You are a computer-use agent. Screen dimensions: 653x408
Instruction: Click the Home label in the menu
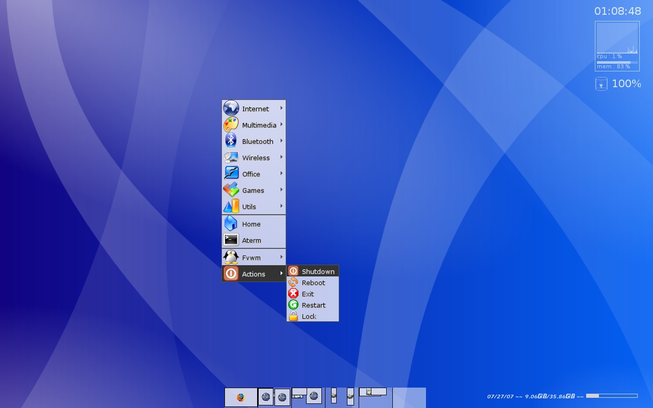251,224
